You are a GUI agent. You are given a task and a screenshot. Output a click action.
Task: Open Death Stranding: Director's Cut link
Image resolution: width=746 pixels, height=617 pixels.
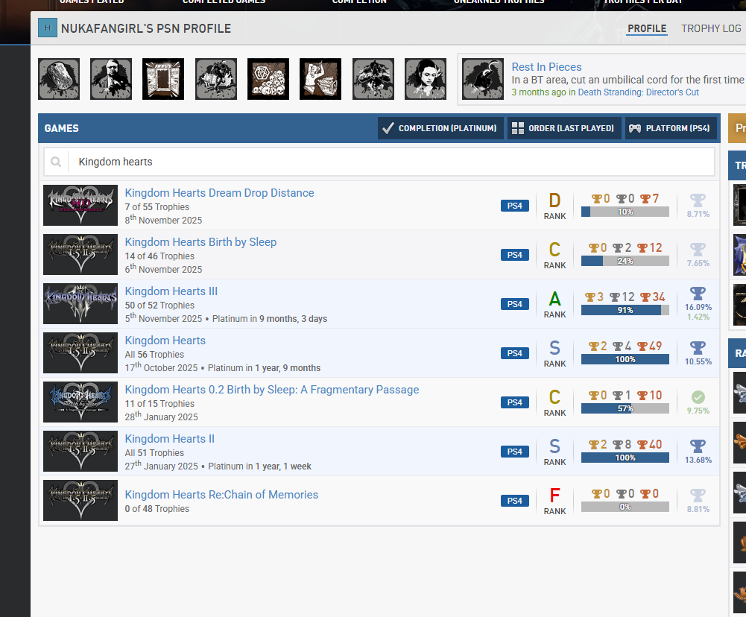coord(638,92)
